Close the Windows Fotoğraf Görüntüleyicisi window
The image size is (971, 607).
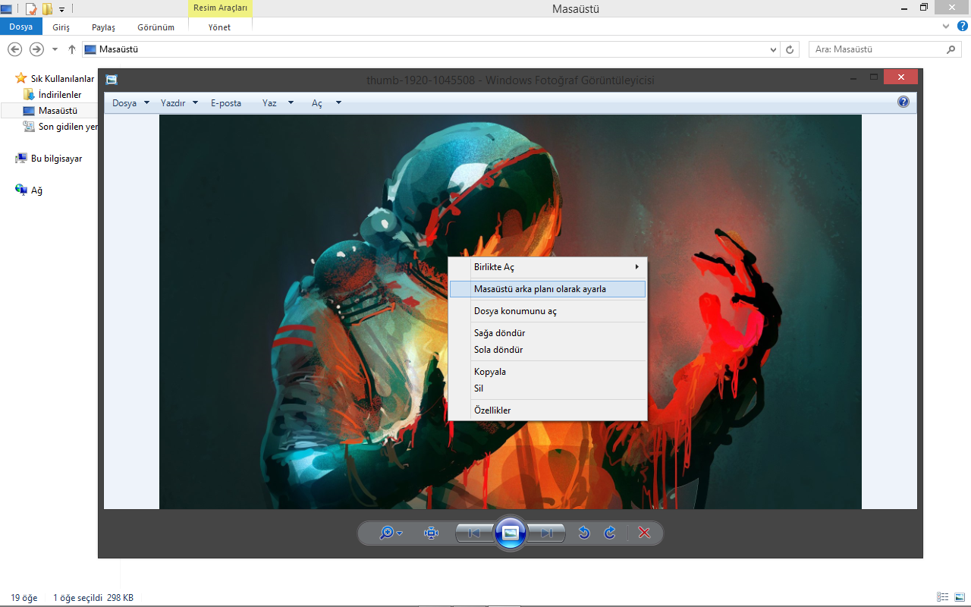click(x=900, y=77)
